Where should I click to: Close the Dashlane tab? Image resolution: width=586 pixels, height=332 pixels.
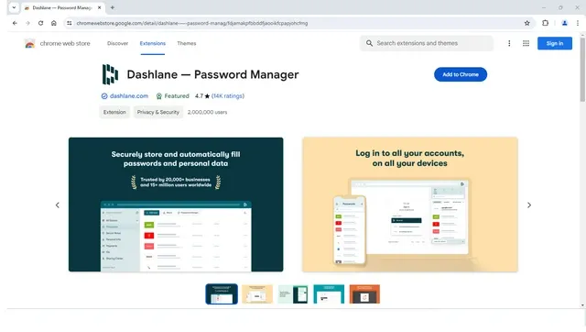[x=100, y=7]
